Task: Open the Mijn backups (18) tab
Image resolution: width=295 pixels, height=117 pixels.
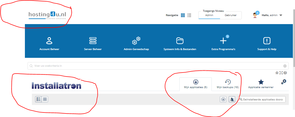Action: (228, 84)
